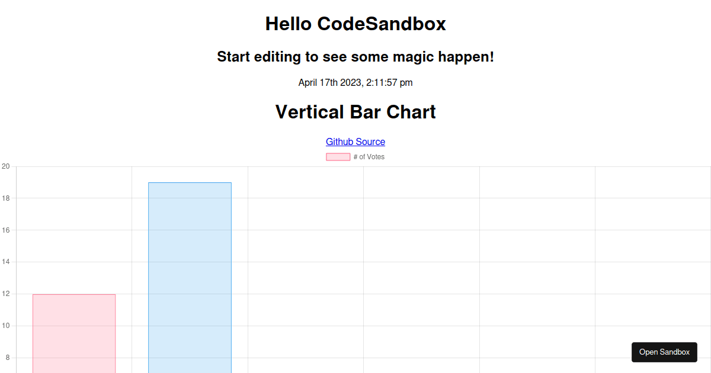Click the '14' y-axis label

click(6, 262)
